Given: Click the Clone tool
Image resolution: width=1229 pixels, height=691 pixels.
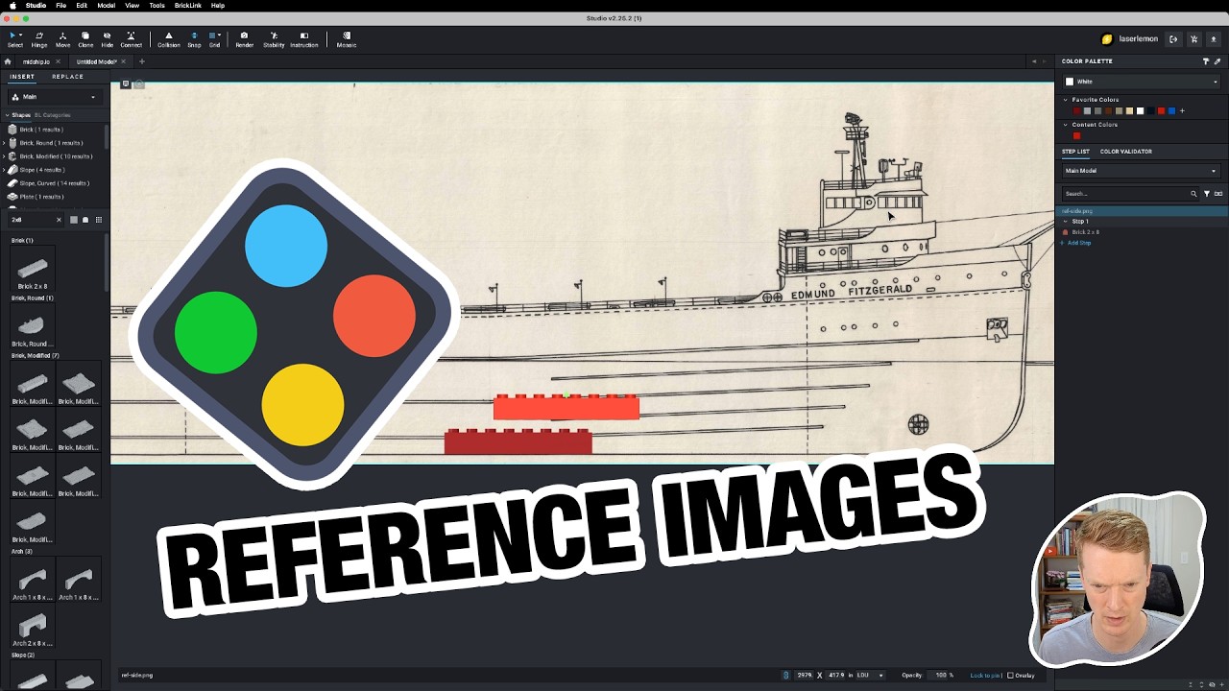Looking at the screenshot, I should 85,39.
